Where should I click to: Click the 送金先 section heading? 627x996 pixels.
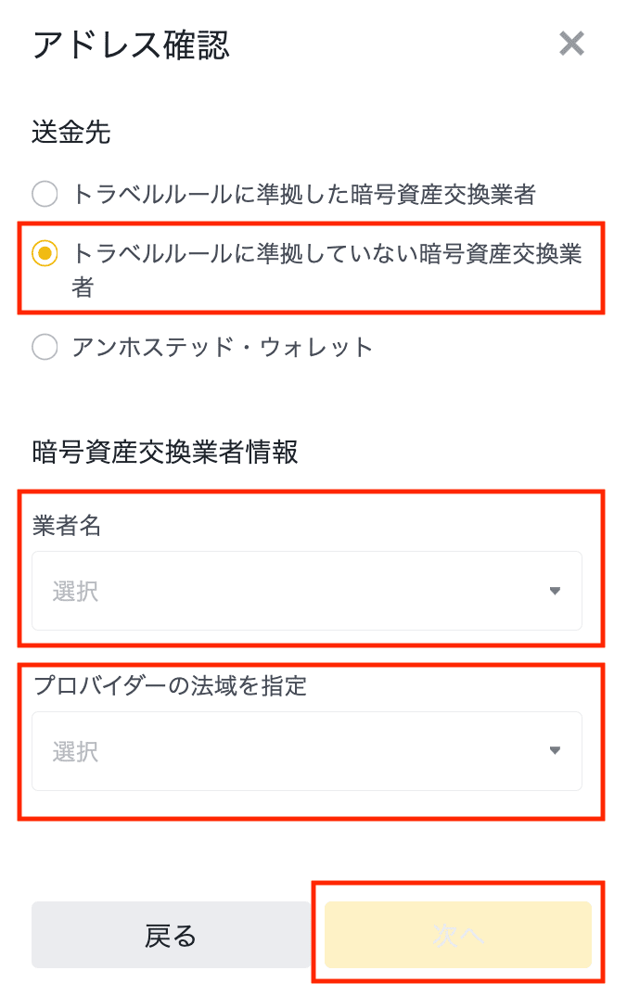tap(71, 133)
